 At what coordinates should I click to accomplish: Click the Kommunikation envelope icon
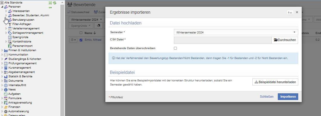click(6, 55)
